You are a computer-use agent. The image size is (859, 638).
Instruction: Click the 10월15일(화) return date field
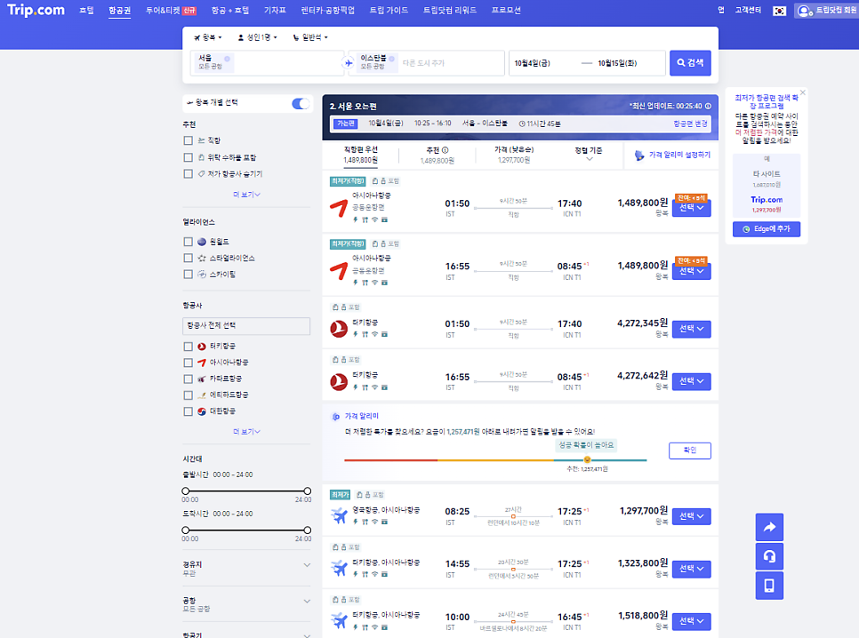[x=617, y=63]
